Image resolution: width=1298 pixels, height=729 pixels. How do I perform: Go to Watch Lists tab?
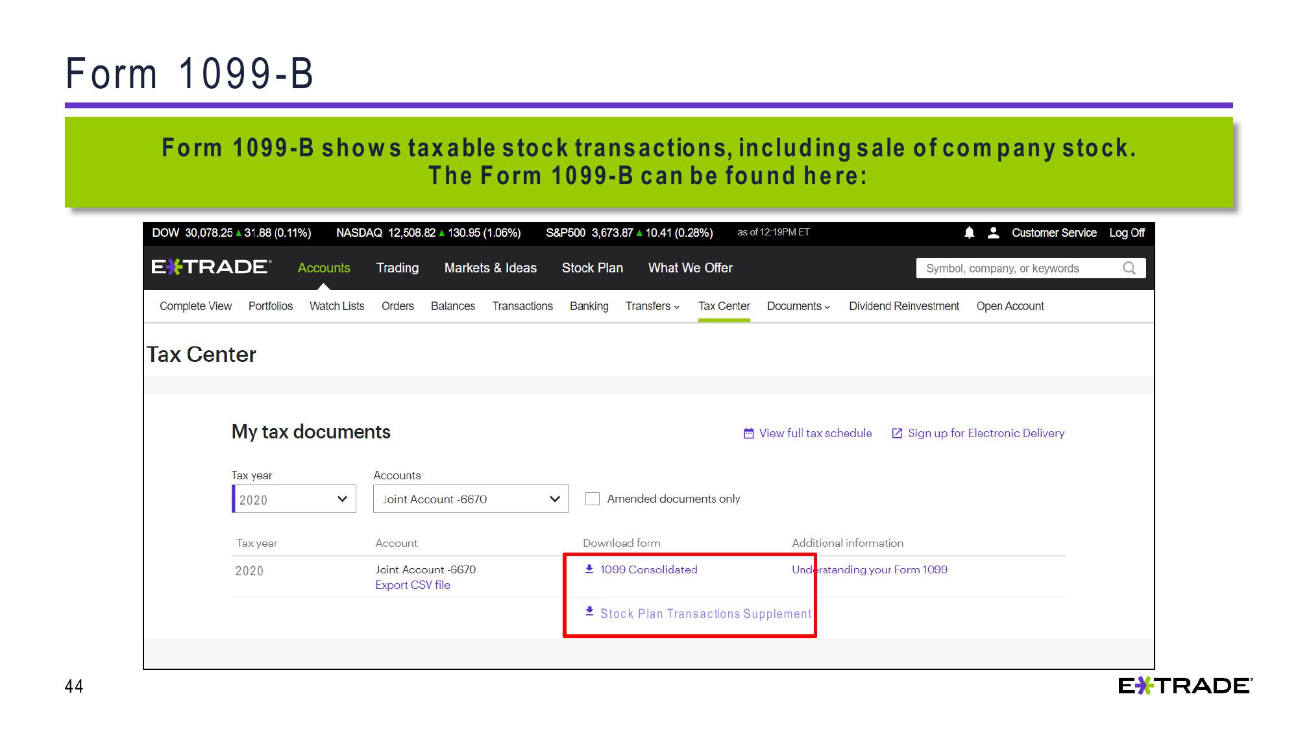coord(337,306)
